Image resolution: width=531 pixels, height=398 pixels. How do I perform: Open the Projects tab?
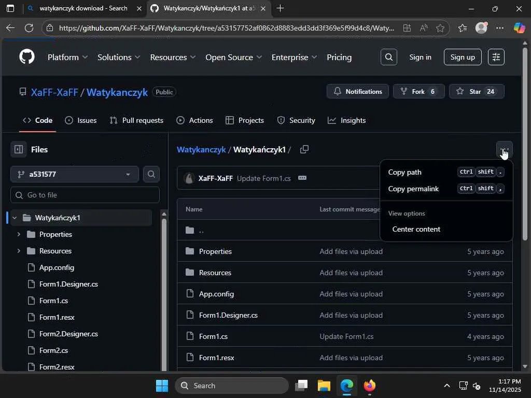click(245, 120)
